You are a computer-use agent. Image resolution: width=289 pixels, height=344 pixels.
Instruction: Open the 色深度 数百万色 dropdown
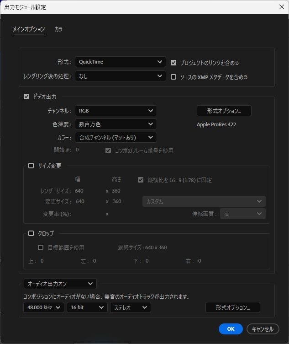tap(116, 124)
